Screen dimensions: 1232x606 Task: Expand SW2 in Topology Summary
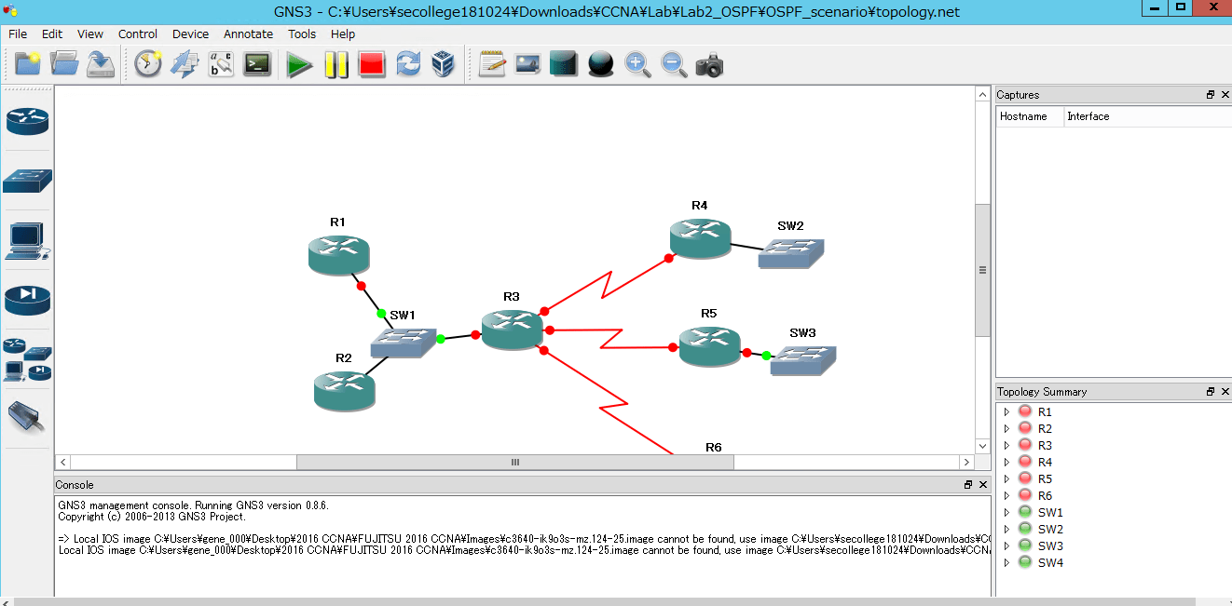click(1006, 529)
